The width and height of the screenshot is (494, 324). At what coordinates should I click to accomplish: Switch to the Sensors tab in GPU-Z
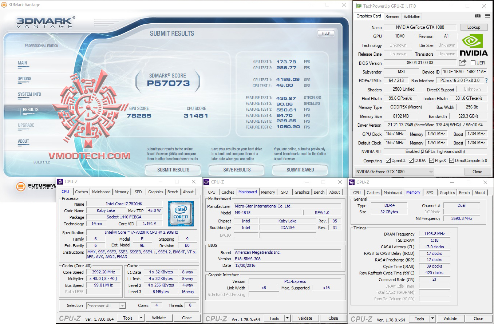(x=392, y=17)
